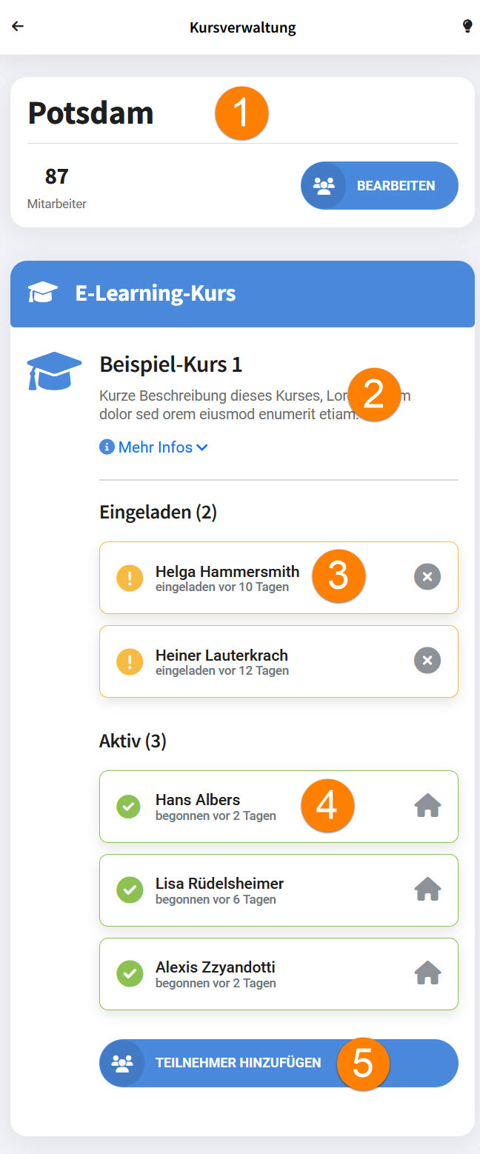Remove Heiner Lauterkrach's invitation with X
Image resolution: width=480 pixels, height=1154 pixels.
pyautogui.click(x=427, y=661)
